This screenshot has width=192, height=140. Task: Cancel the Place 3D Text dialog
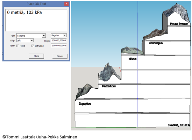pyautogui.click(x=60, y=56)
